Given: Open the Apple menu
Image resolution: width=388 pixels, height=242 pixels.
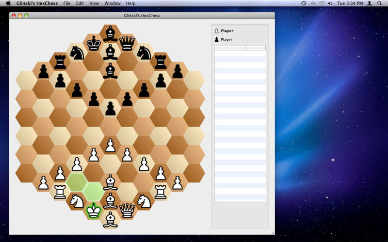Looking at the screenshot, I should (x=8, y=3).
